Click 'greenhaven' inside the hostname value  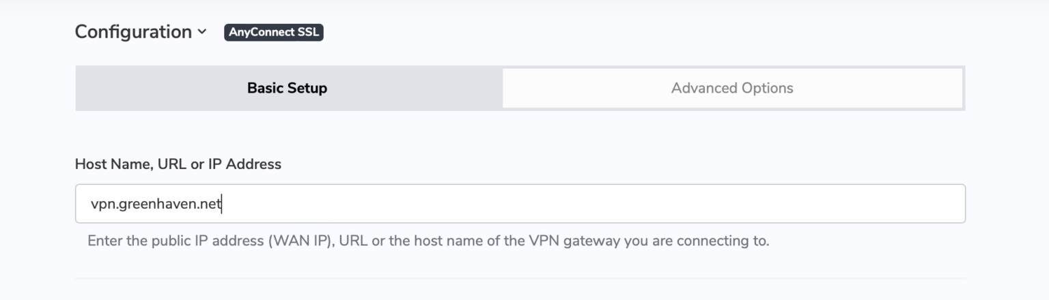pyautogui.click(x=158, y=203)
